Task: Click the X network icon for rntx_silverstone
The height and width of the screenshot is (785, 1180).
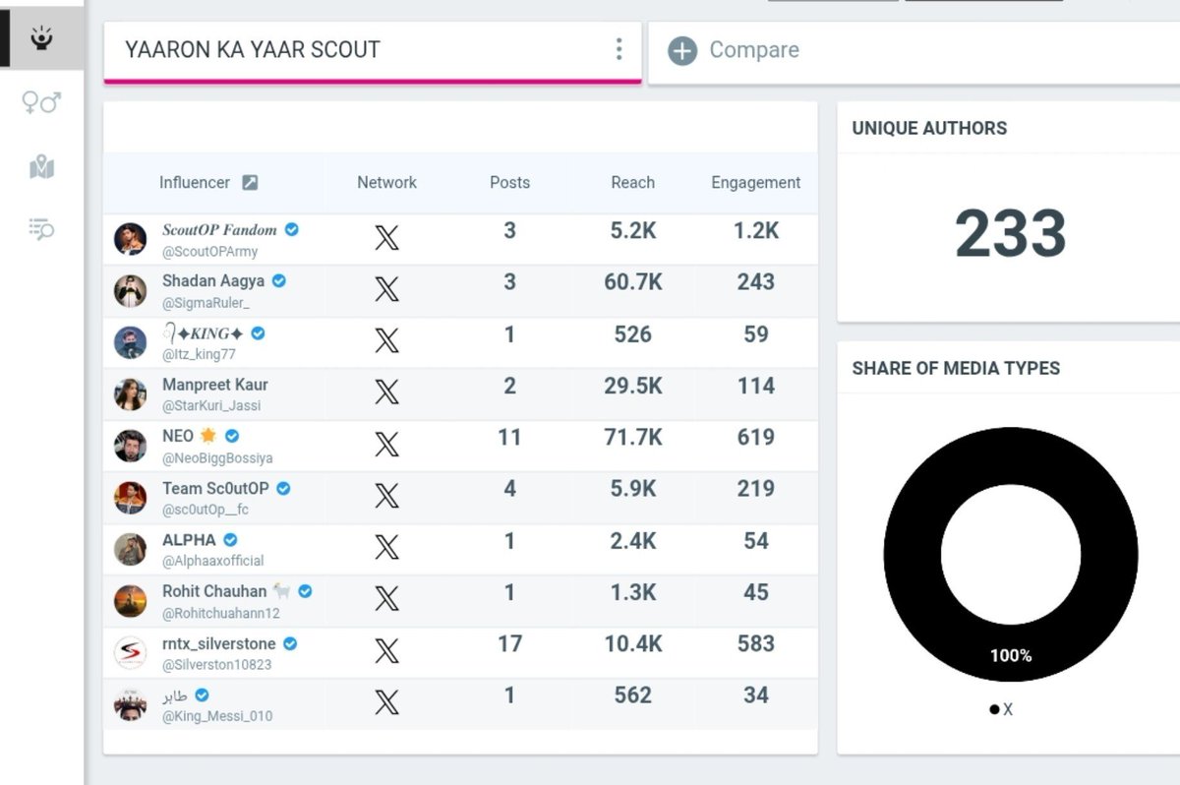Action: (x=386, y=650)
